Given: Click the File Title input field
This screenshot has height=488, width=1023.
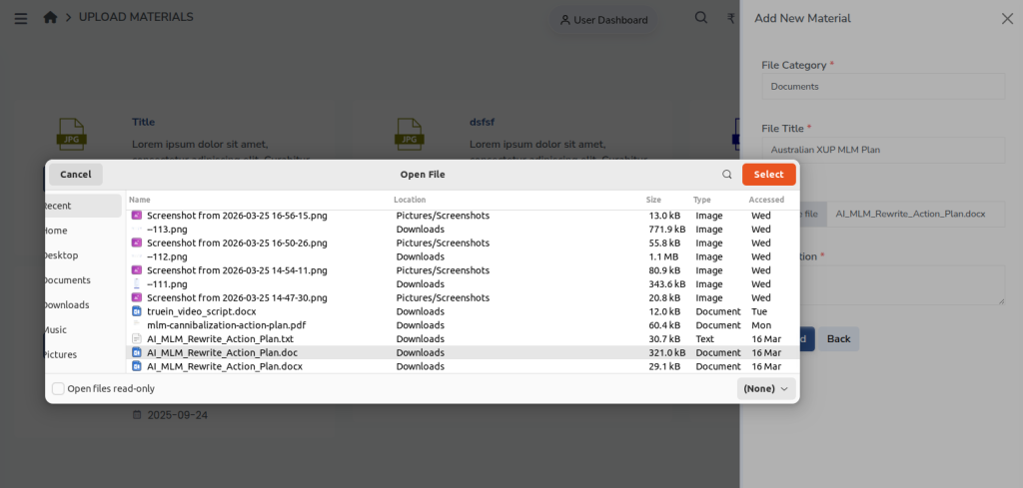Looking at the screenshot, I should tap(882, 150).
